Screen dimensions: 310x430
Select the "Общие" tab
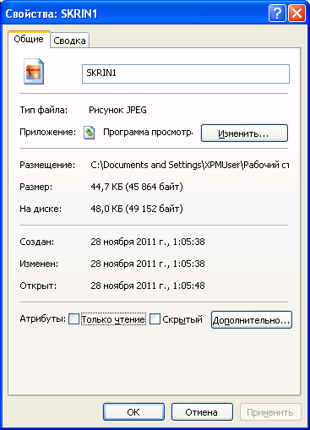[x=29, y=39]
